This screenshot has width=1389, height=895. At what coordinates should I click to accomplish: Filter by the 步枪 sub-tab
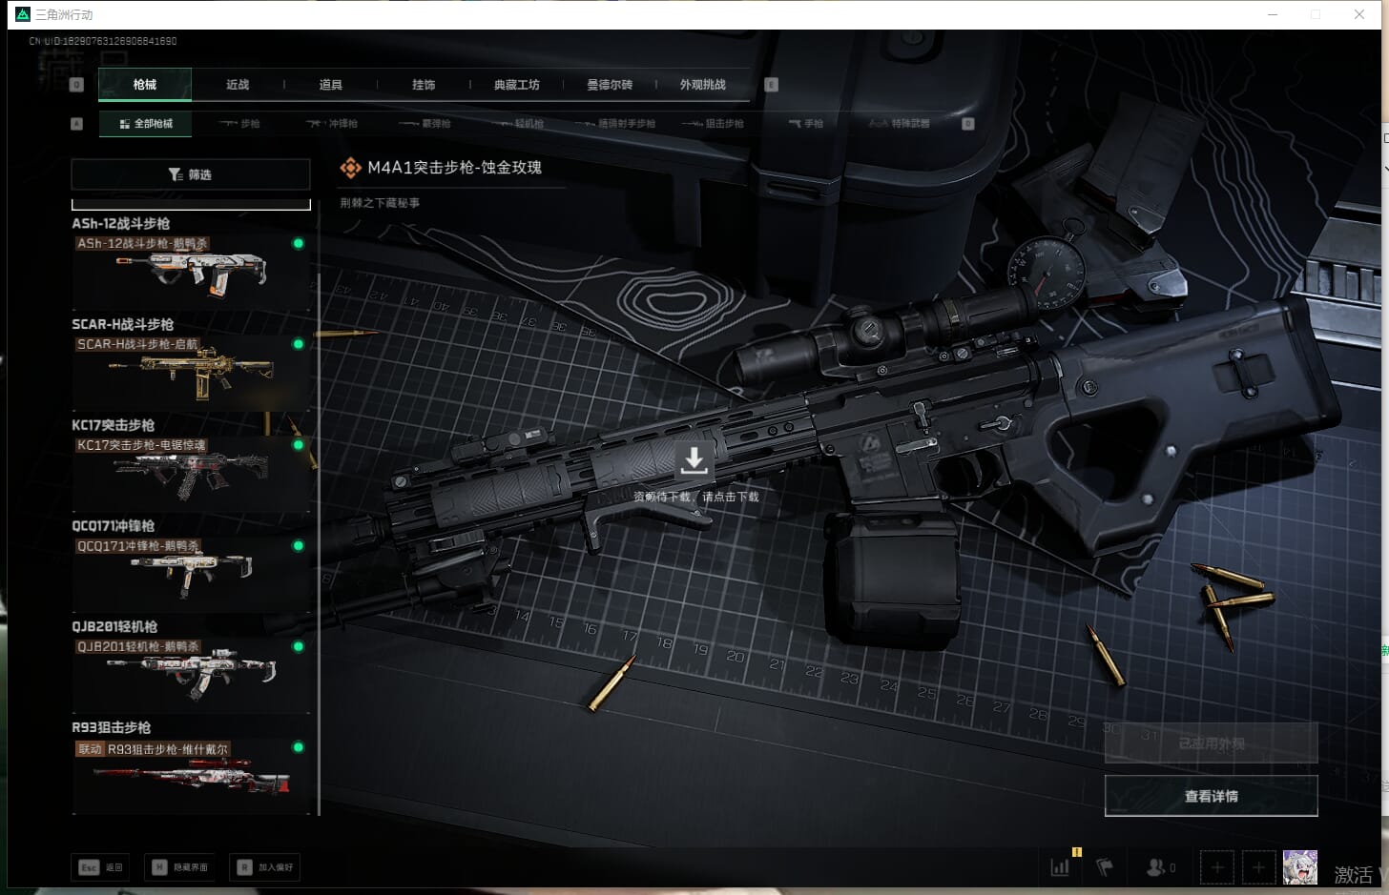click(239, 124)
